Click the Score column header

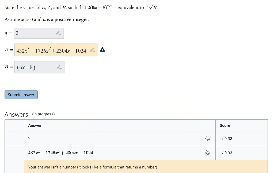pos(224,125)
